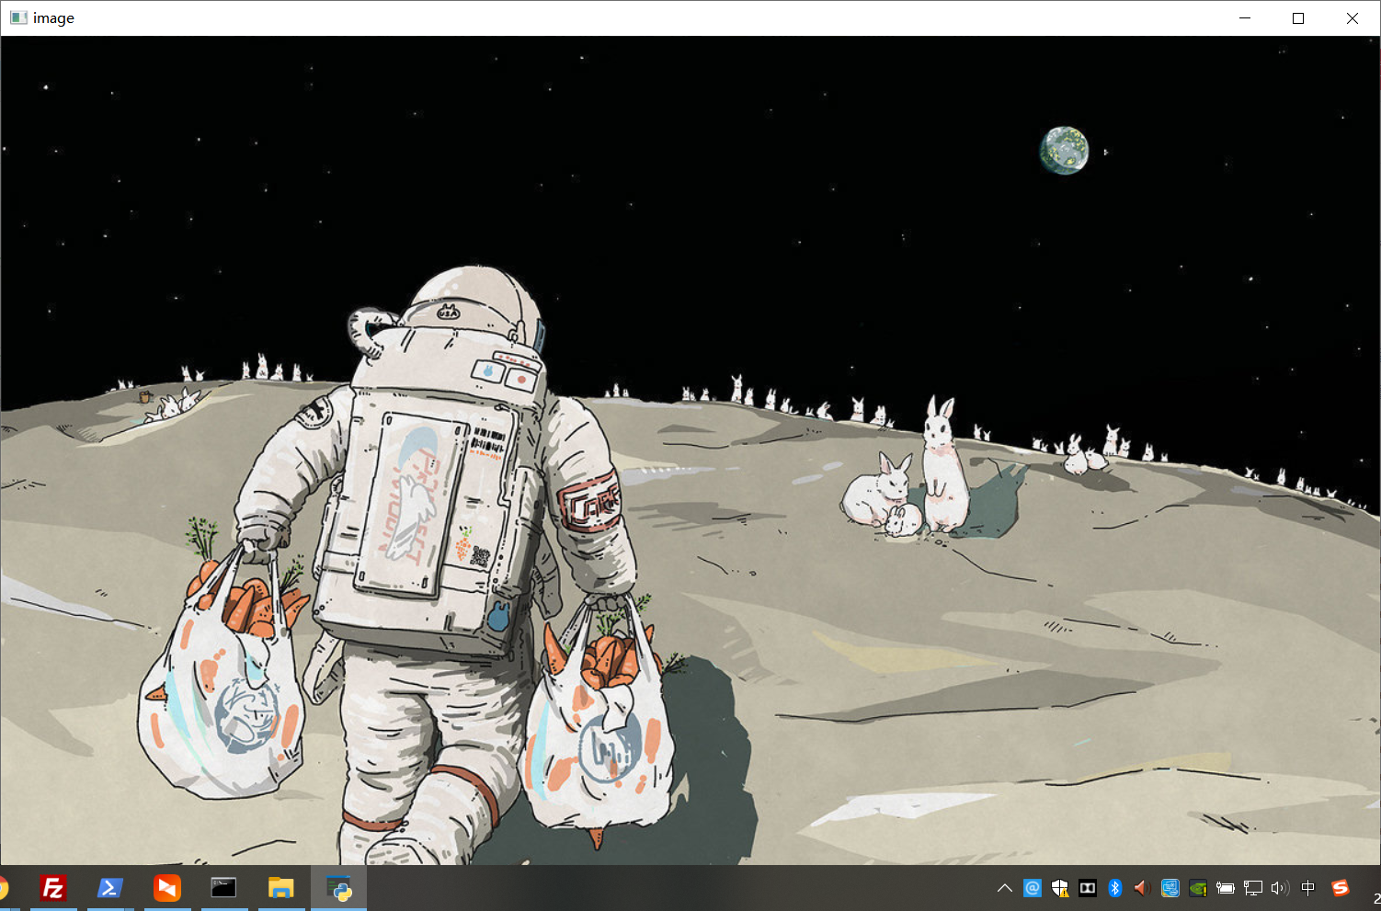Open the Dolby audio tray icon
This screenshot has width=1381, height=911.
[1088, 888]
